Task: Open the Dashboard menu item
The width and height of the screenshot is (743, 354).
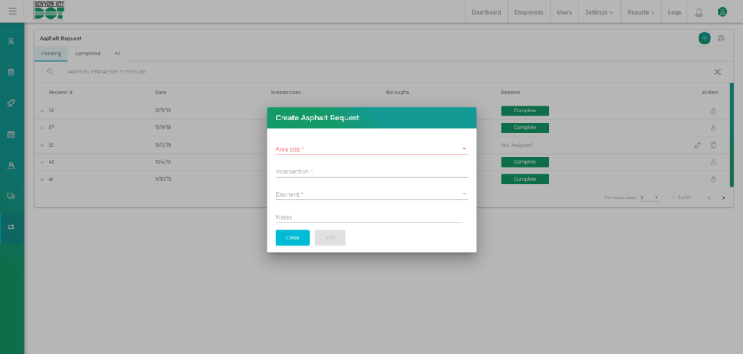Action: [486, 12]
